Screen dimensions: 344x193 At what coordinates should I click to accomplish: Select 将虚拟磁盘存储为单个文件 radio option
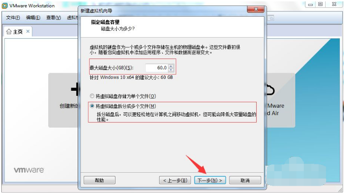click(92, 96)
